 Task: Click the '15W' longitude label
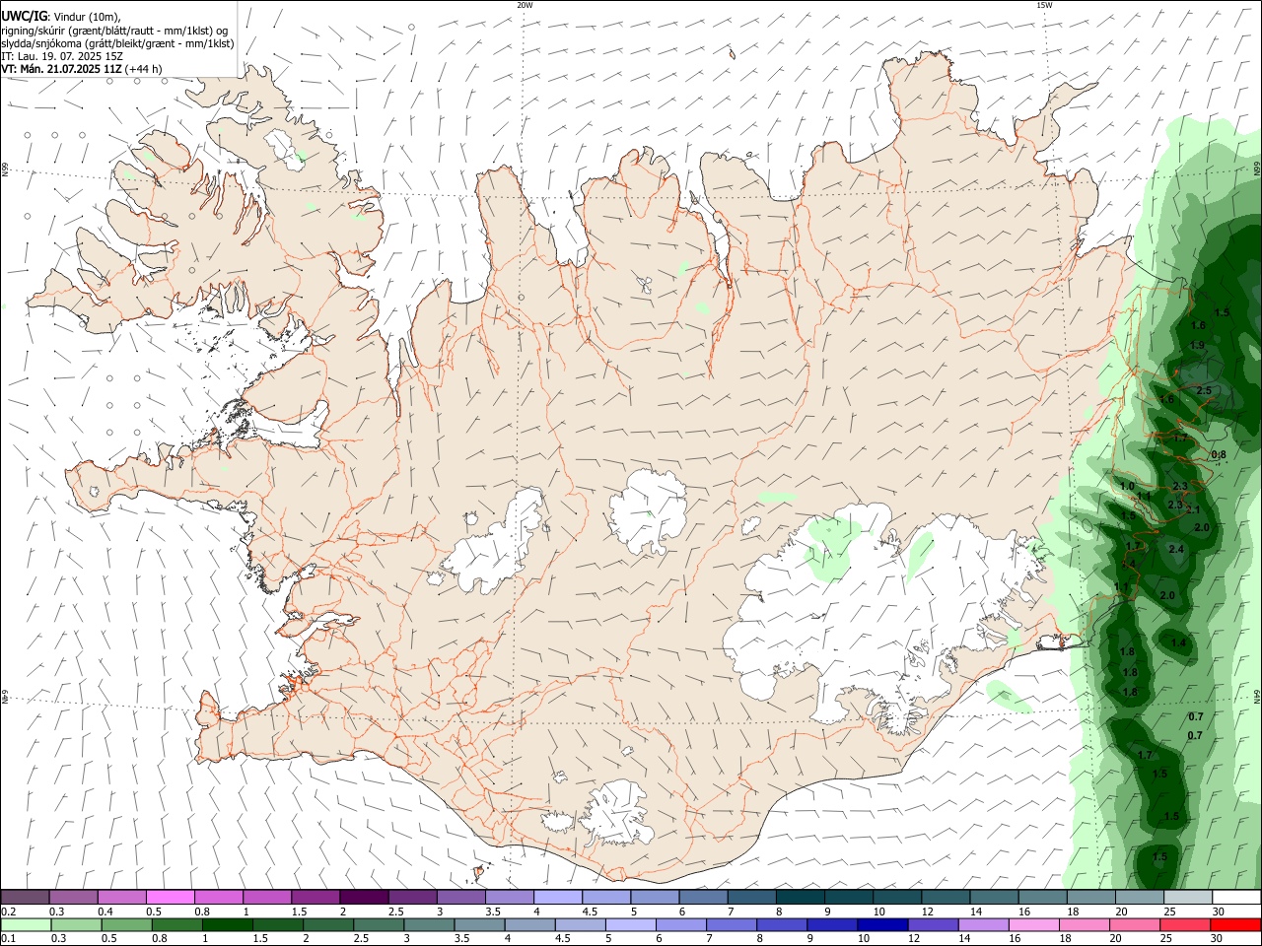(x=1044, y=5)
